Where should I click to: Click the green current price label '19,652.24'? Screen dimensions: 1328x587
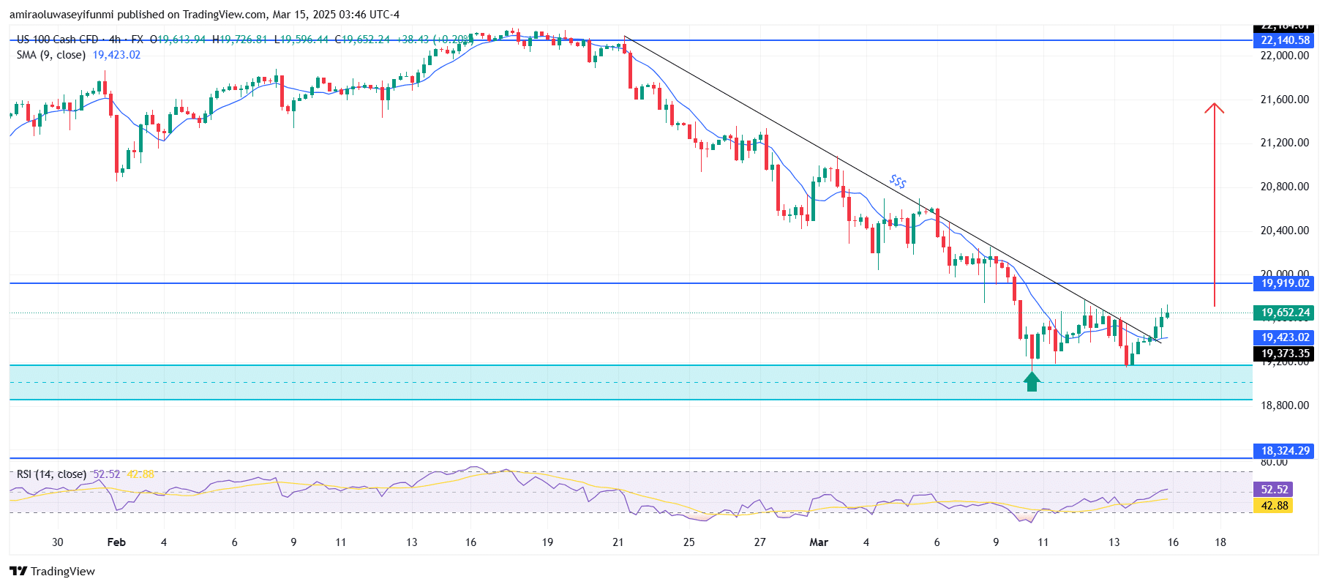pyautogui.click(x=1284, y=313)
